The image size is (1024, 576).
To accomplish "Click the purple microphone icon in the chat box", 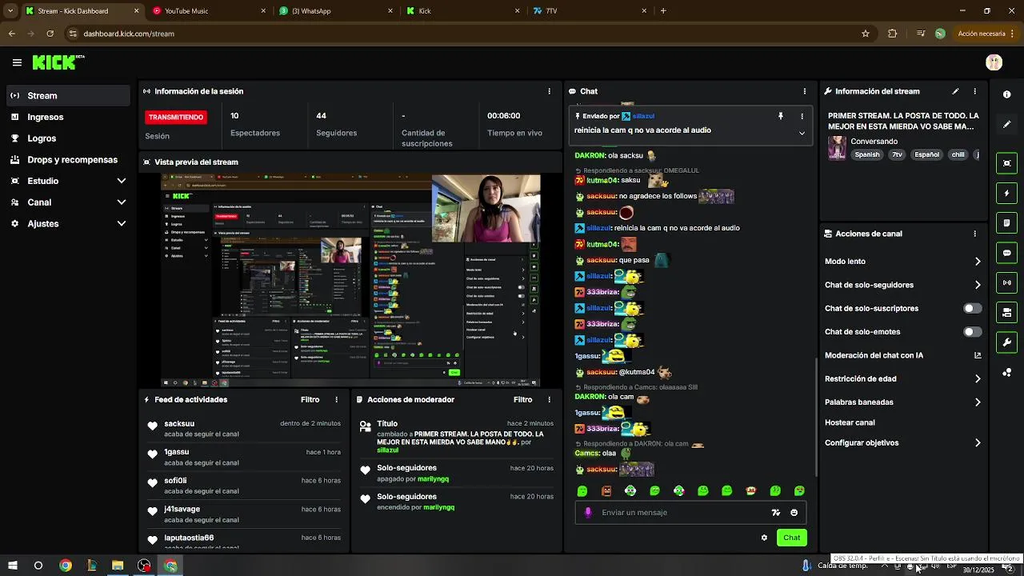I will 588,513.
